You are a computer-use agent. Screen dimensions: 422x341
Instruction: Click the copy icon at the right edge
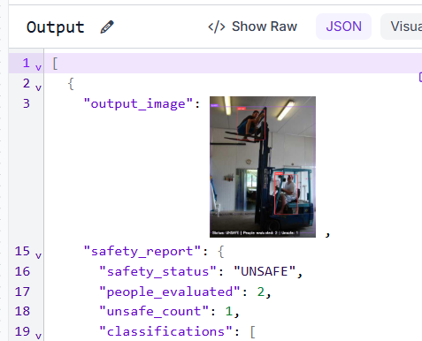click(x=420, y=77)
